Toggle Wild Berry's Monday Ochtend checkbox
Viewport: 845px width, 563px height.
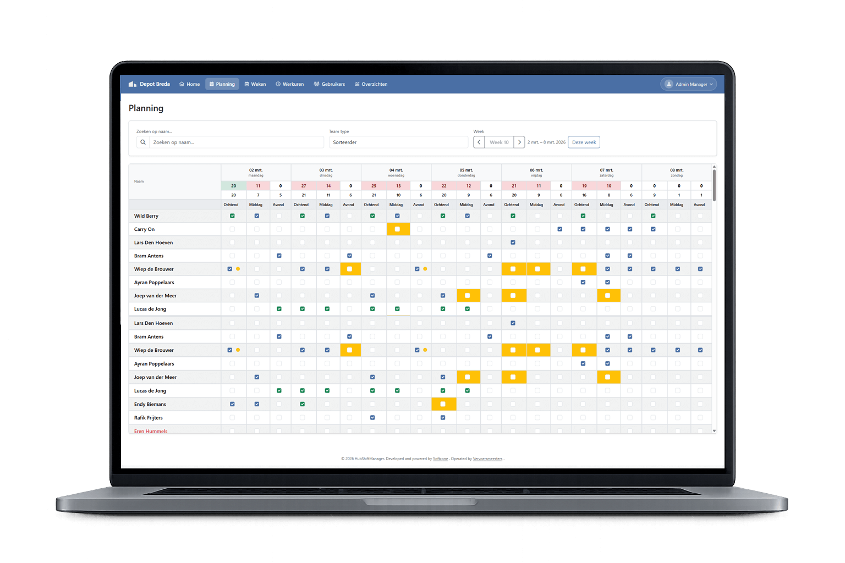tap(232, 216)
